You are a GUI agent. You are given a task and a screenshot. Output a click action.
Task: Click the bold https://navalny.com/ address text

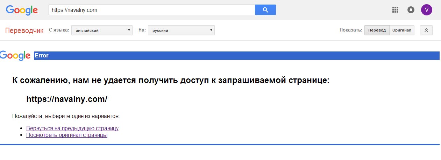coord(67,99)
